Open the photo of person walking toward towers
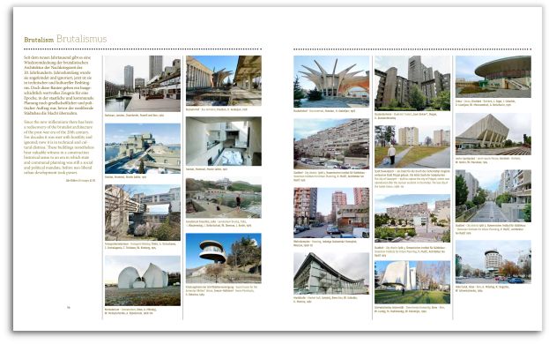This screenshot has height=344, width=549. (412, 146)
